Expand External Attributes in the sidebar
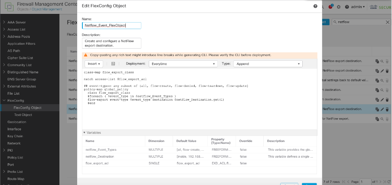The width and height of the screenshot is (392, 185). click(x=4, y=86)
